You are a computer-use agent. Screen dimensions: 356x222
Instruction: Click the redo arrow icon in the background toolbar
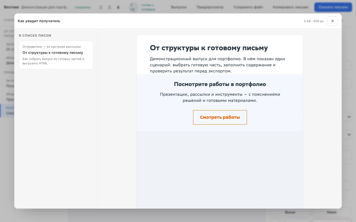pyautogui.click(x=110, y=7)
